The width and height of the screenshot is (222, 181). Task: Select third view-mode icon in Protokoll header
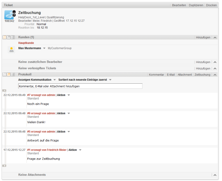coord(13,74)
